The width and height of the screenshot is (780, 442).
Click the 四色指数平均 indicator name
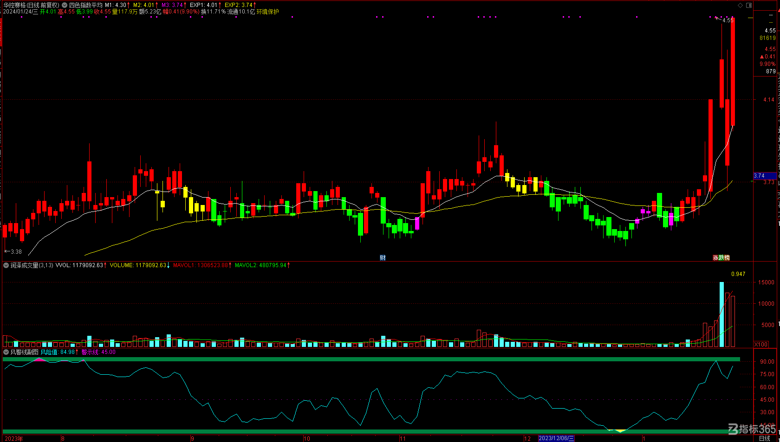point(86,5)
